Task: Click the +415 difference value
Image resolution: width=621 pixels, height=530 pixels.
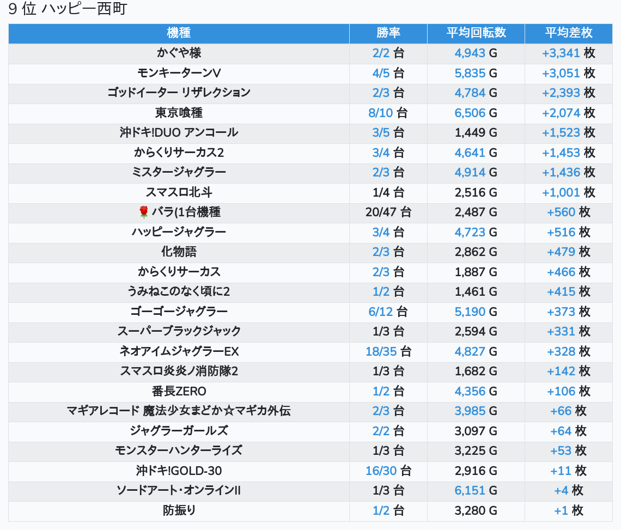Action: pos(561,292)
